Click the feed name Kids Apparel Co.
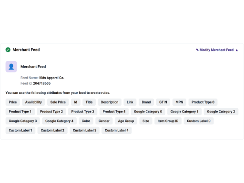The image size is (244, 183). (51, 78)
